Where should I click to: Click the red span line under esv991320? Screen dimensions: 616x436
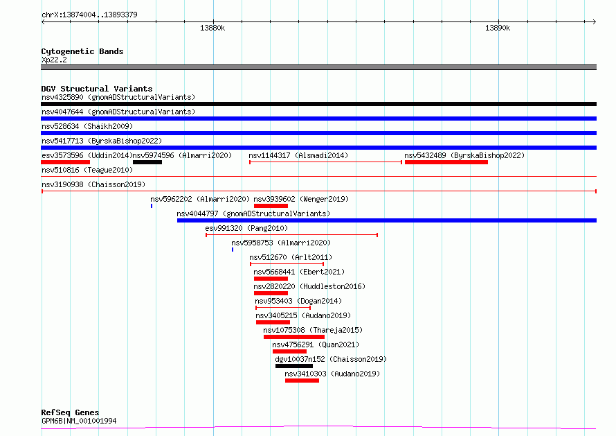point(292,235)
